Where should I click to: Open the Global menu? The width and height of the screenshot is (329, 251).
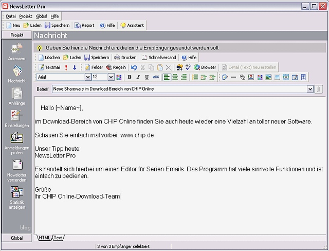coord(41,16)
